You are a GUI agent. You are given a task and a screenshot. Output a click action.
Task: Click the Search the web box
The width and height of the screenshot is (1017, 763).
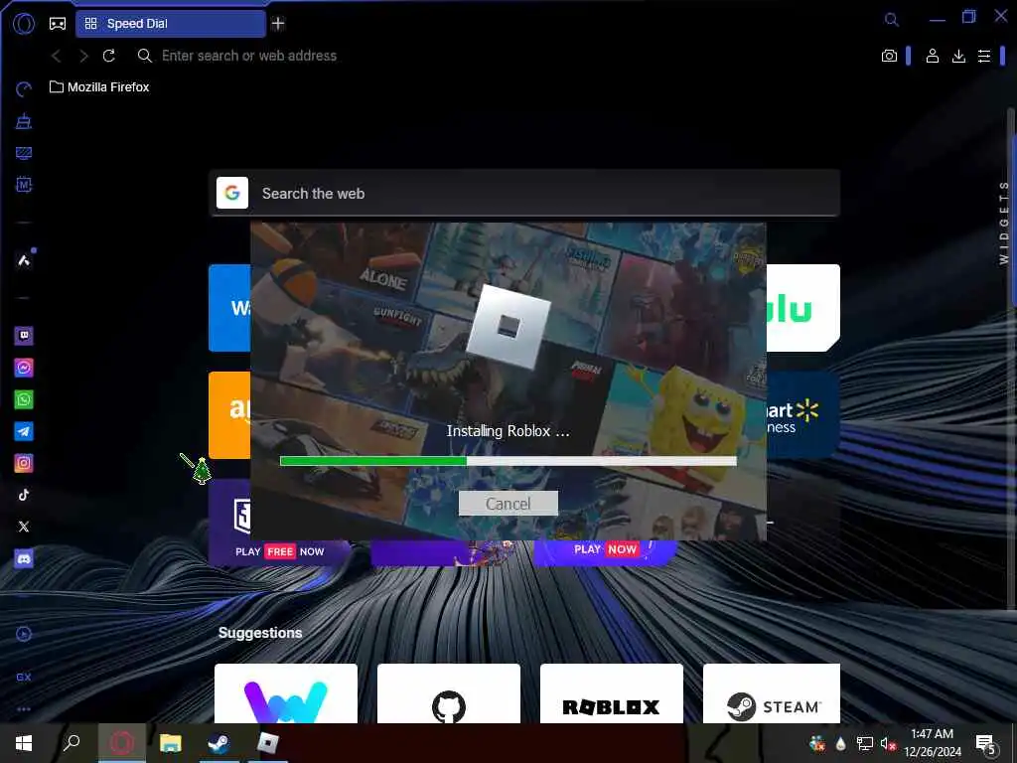click(524, 194)
